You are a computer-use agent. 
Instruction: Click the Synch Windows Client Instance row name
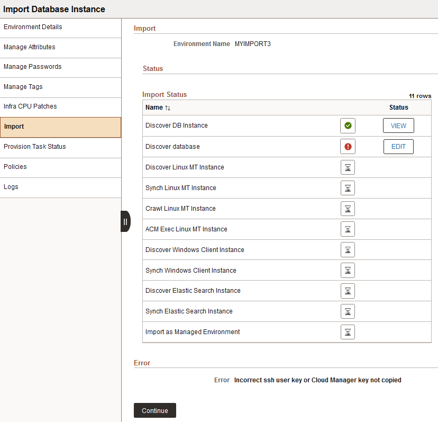[191, 271]
